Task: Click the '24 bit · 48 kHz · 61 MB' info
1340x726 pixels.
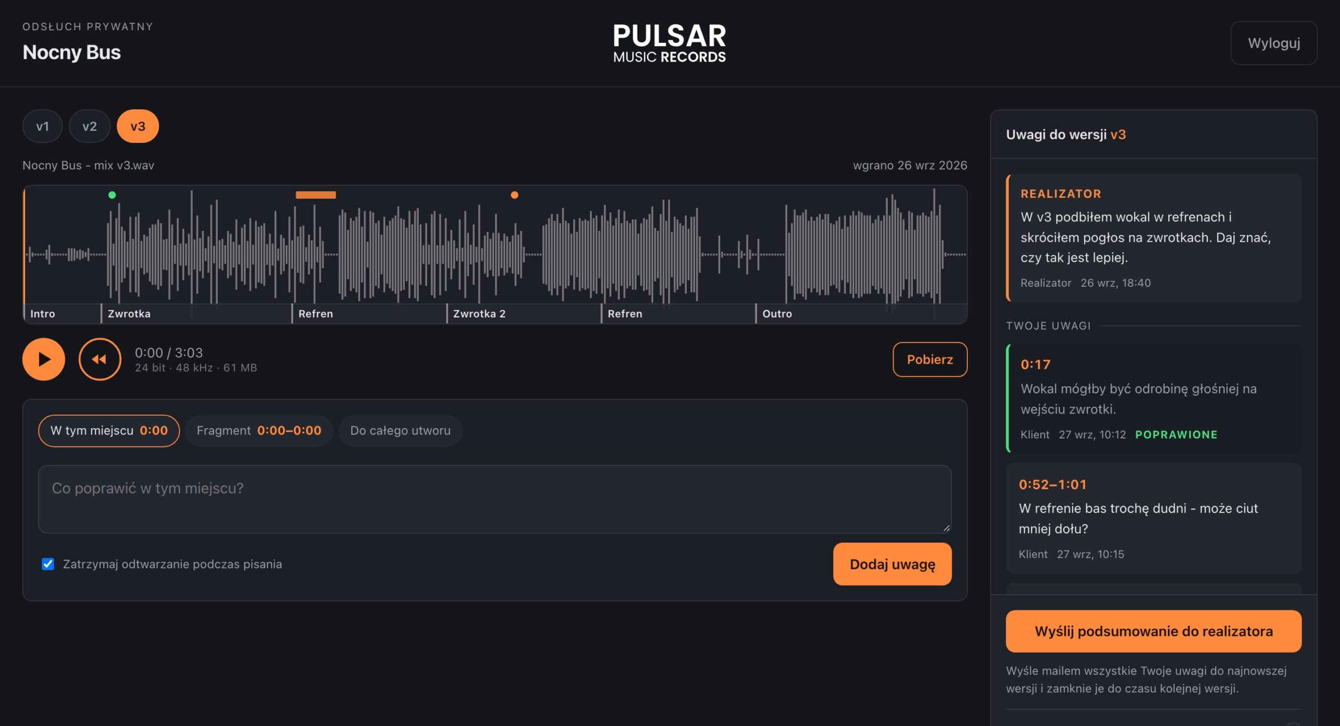Action: (x=196, y=368)
